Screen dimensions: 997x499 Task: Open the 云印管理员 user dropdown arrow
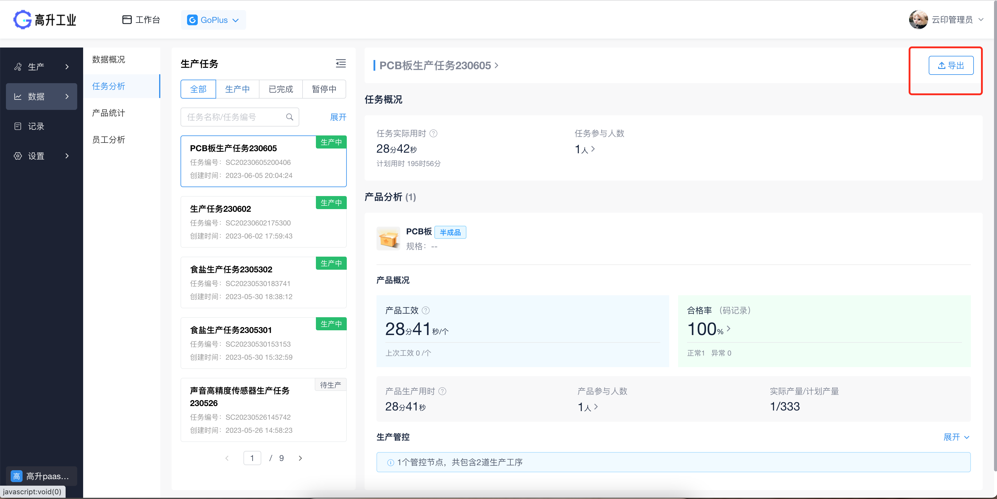pyautogui.click(x=981, y=19)
